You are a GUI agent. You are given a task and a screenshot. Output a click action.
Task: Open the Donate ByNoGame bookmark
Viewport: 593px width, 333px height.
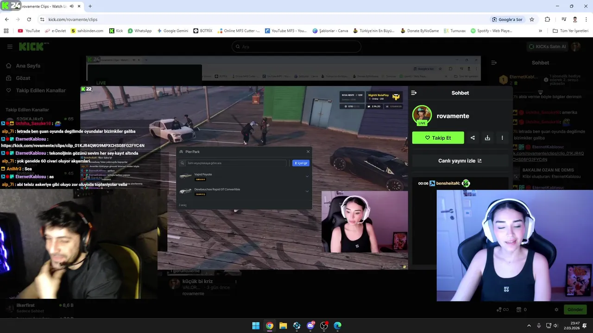coord(419,31)
